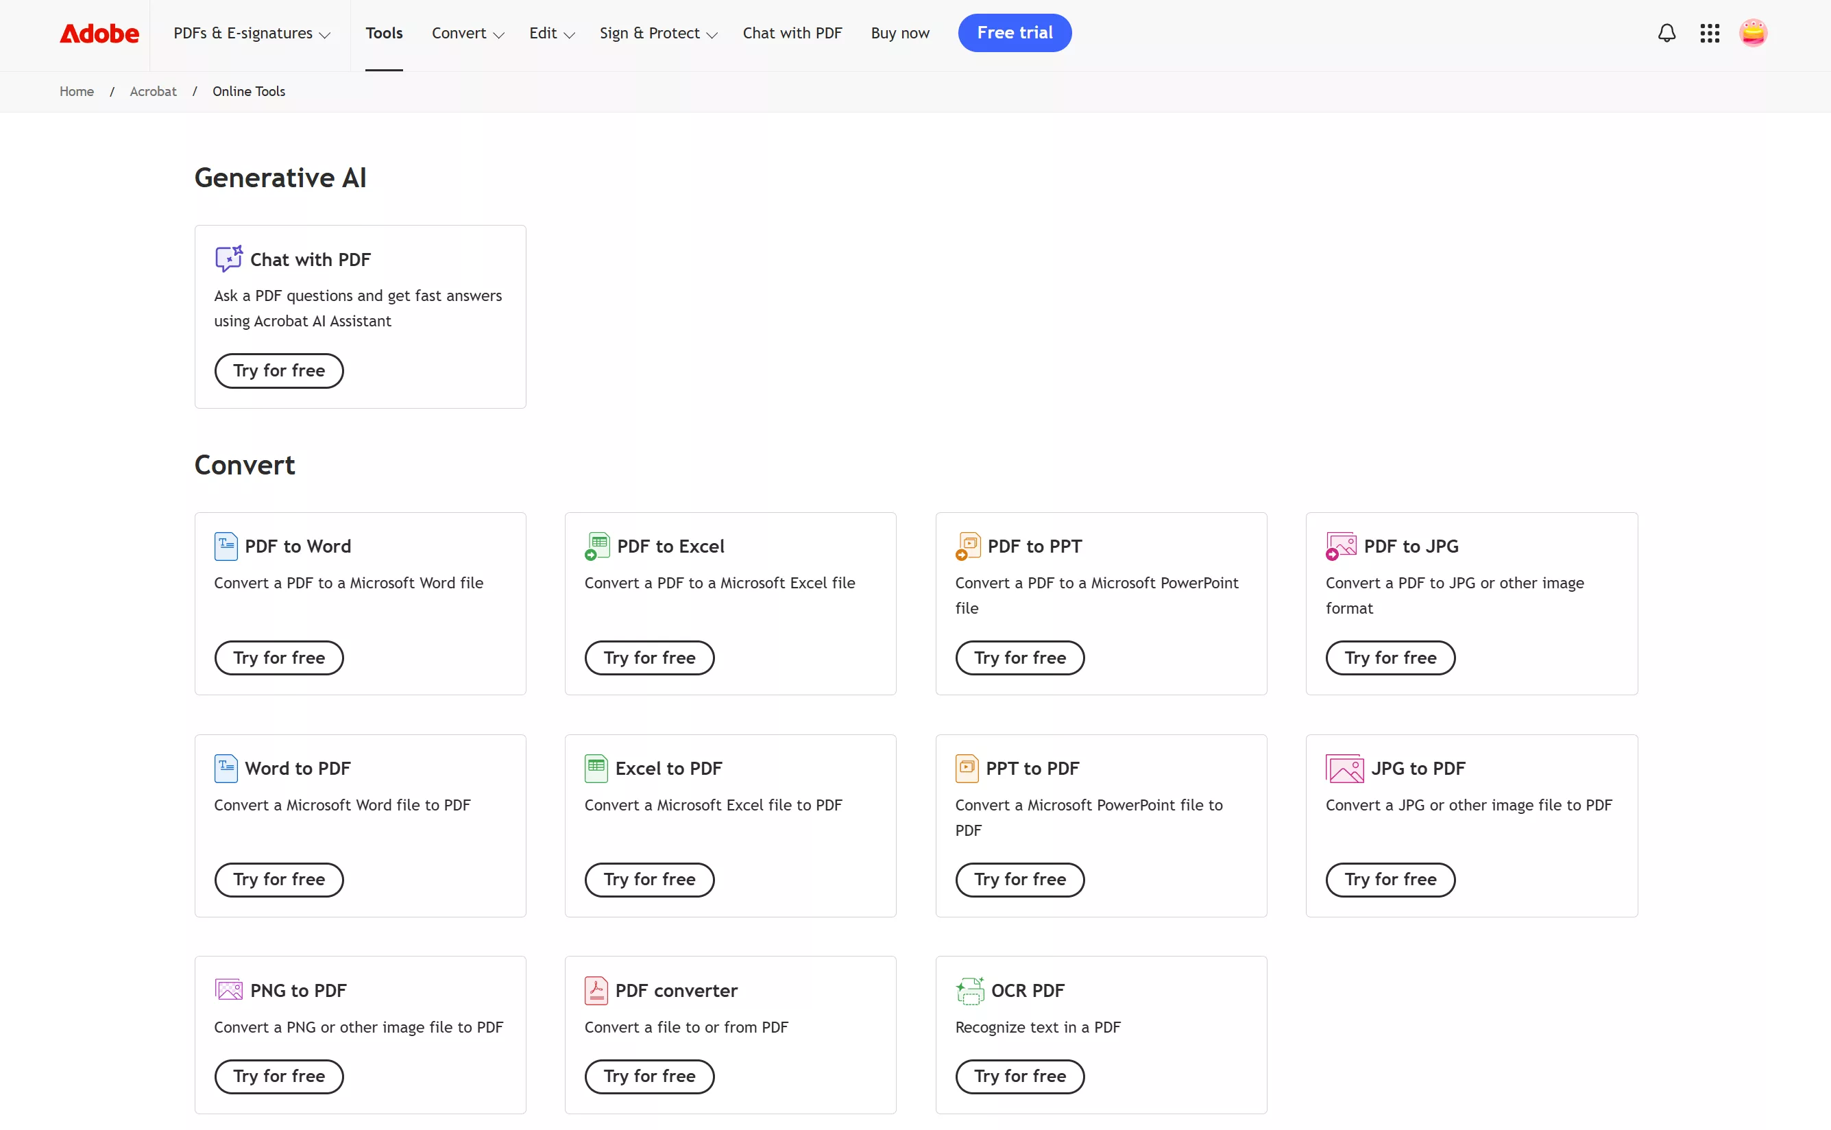
Task: Click the PDF to JPG title
Action: coord(1411,546)
